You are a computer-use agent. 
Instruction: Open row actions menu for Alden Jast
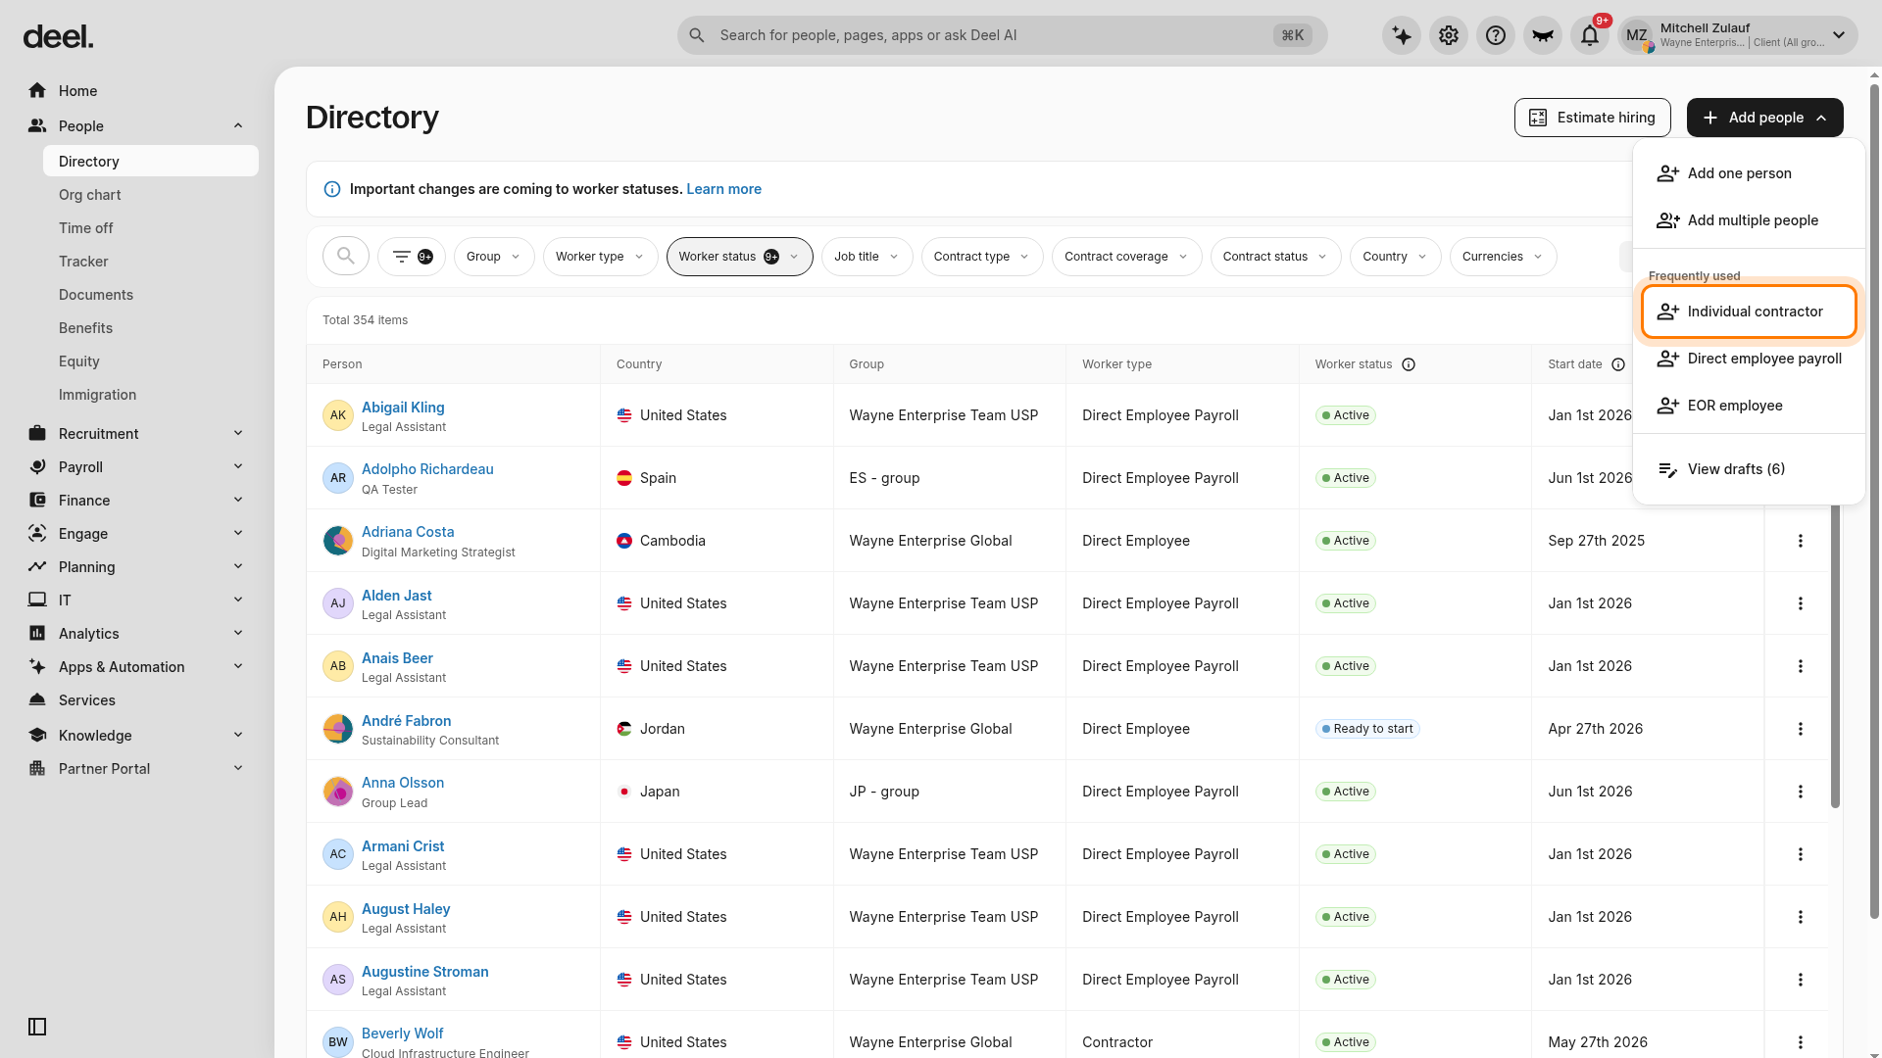[x=1801, y=603]
